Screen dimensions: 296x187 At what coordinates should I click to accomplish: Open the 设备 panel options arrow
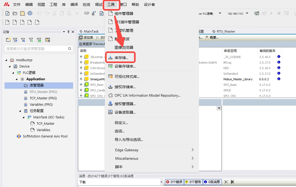coord(64,32)
